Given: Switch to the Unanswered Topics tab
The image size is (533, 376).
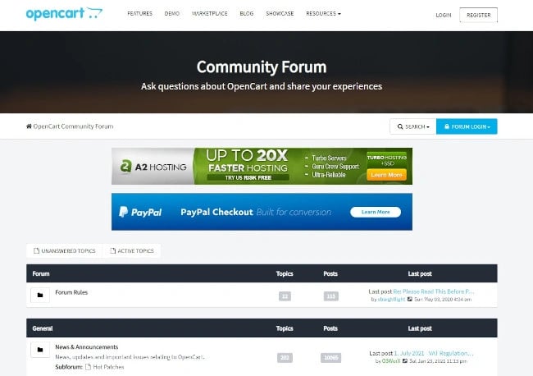Looking at the screenshot, I should pos(65,250).
